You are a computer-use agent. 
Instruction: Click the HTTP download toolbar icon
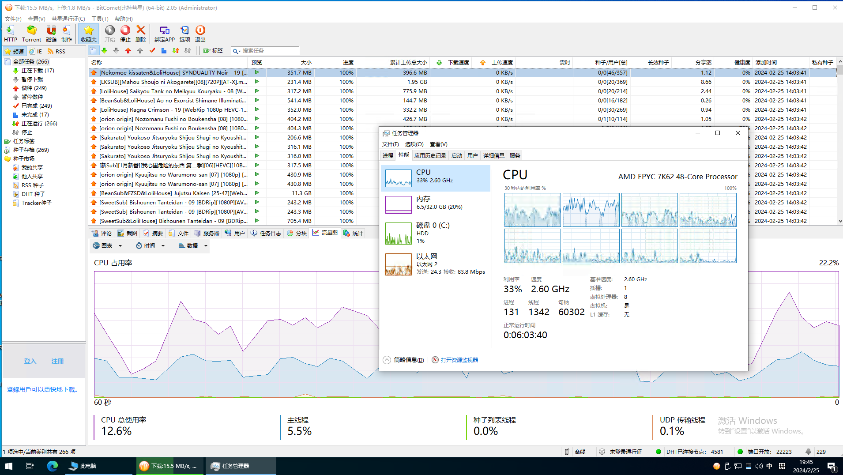[10, 34]
